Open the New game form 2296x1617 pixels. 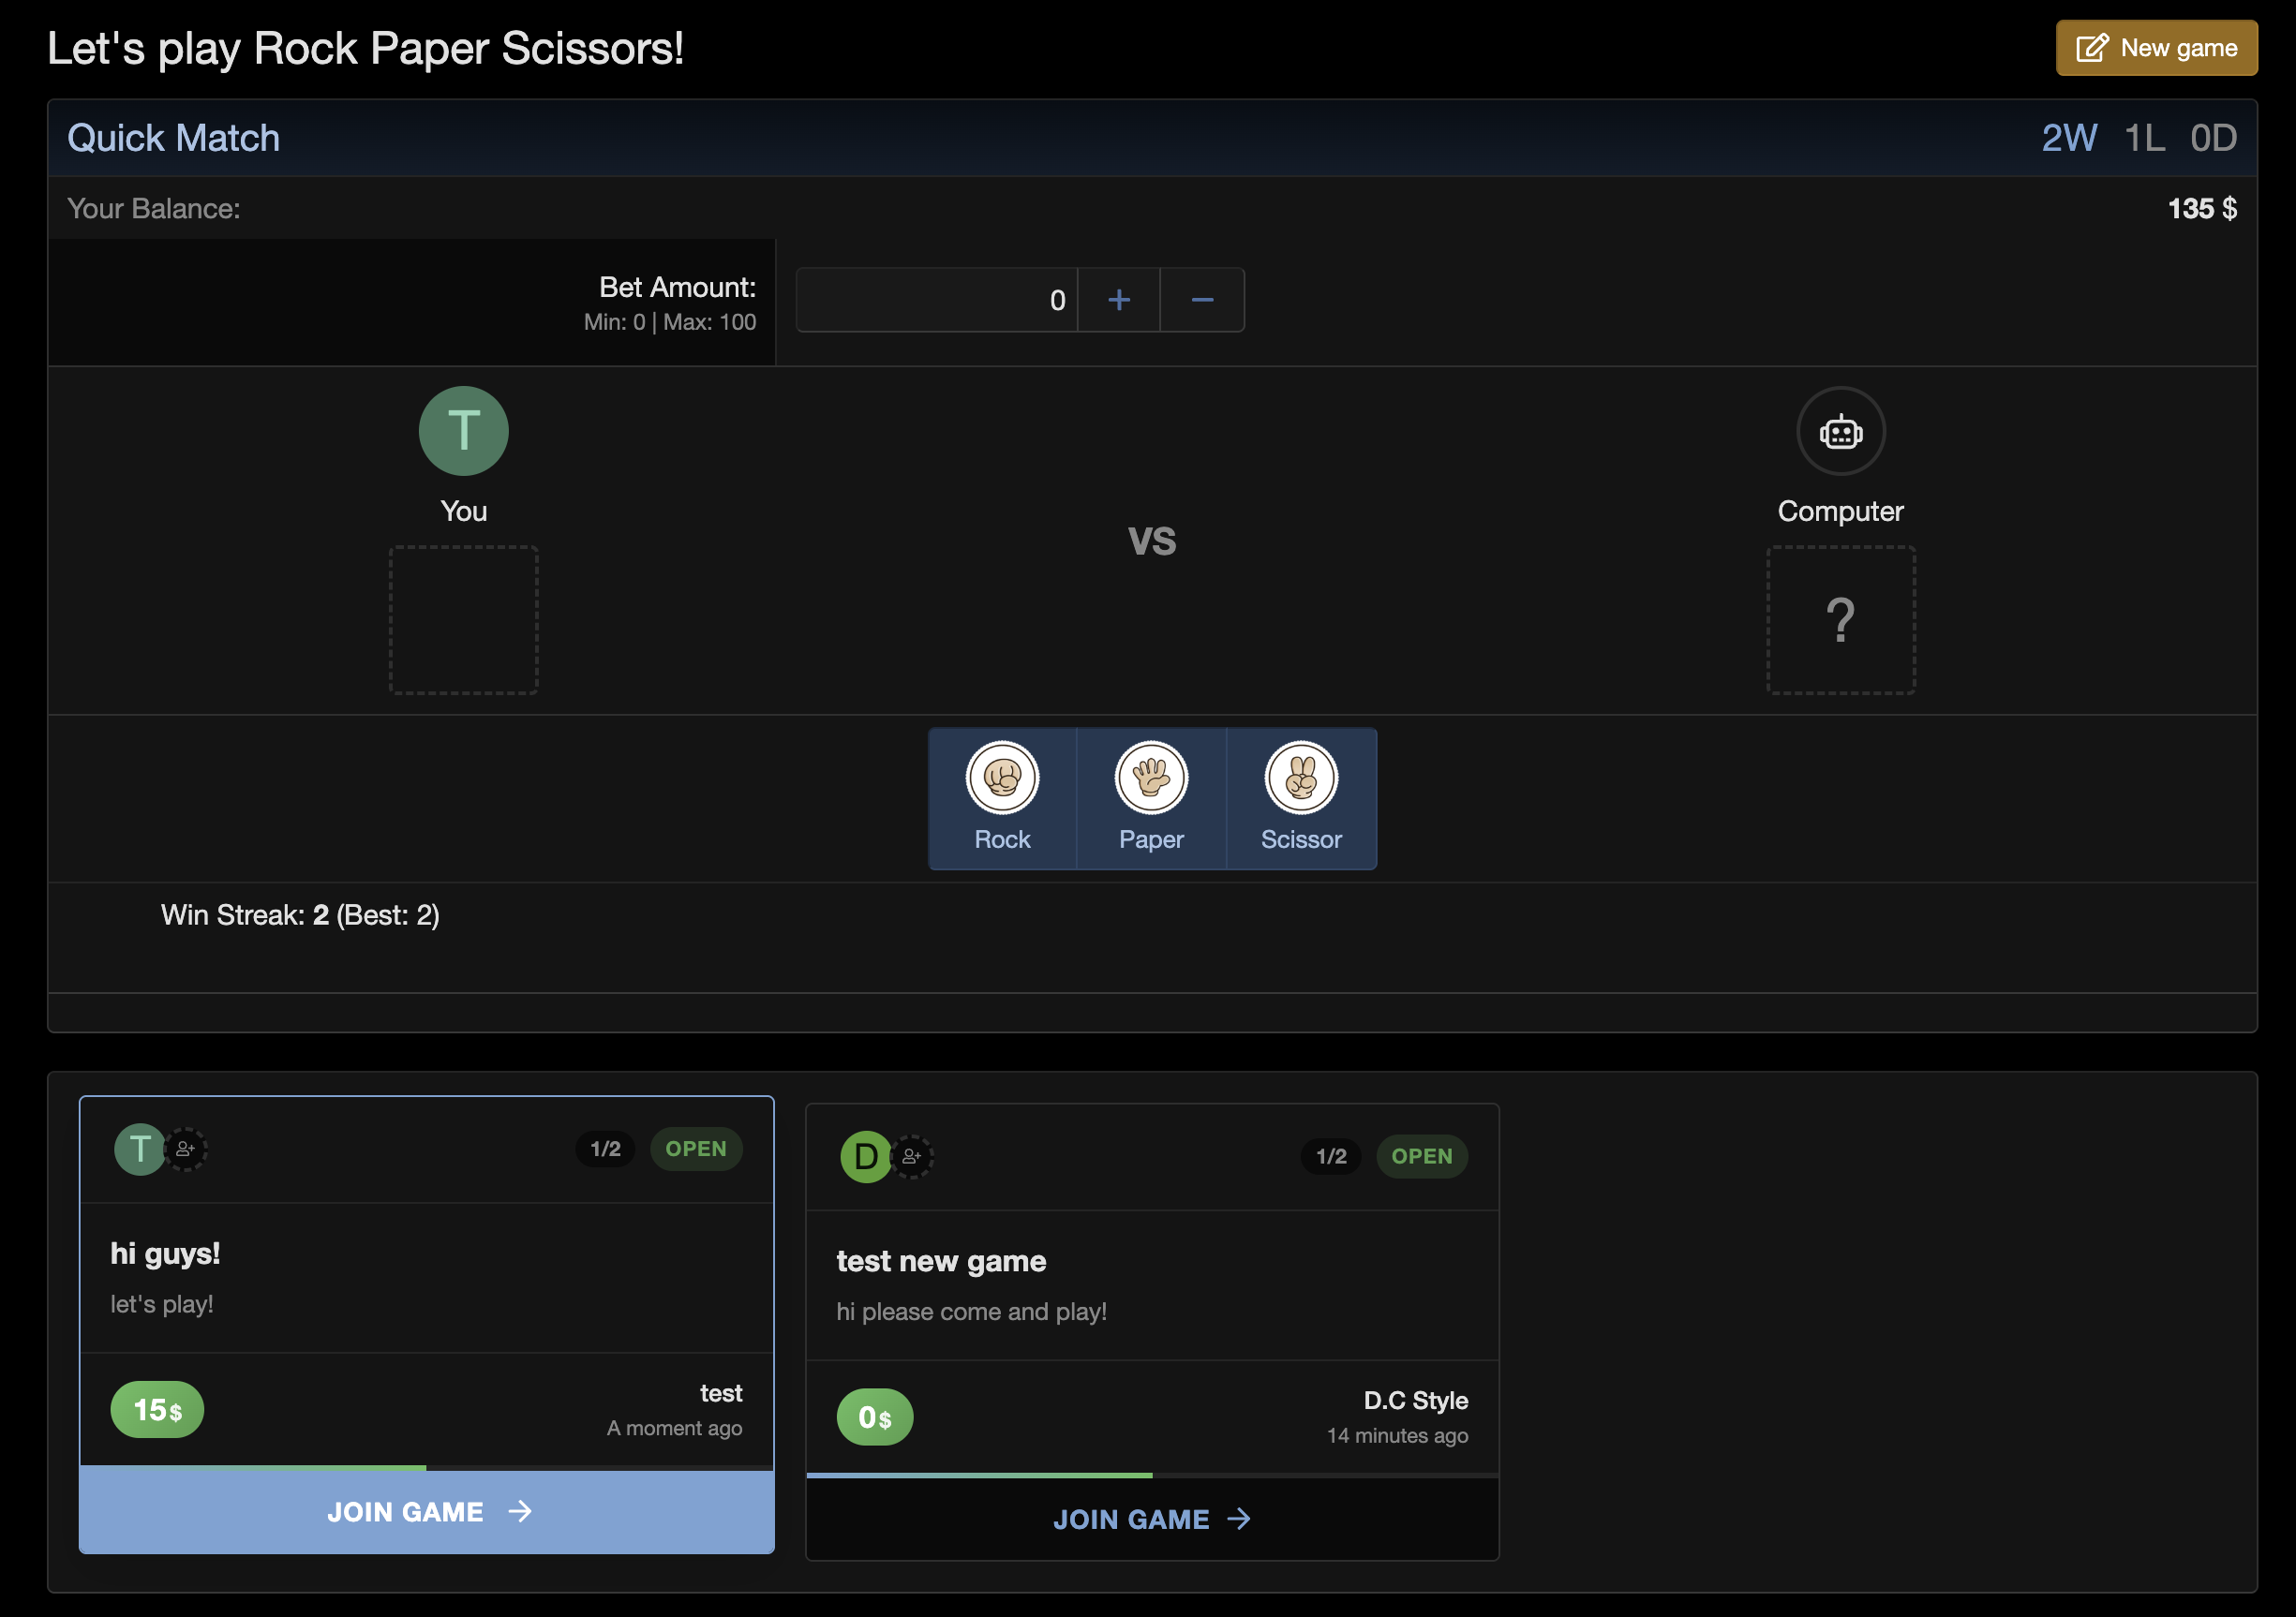coord(2156,47)
